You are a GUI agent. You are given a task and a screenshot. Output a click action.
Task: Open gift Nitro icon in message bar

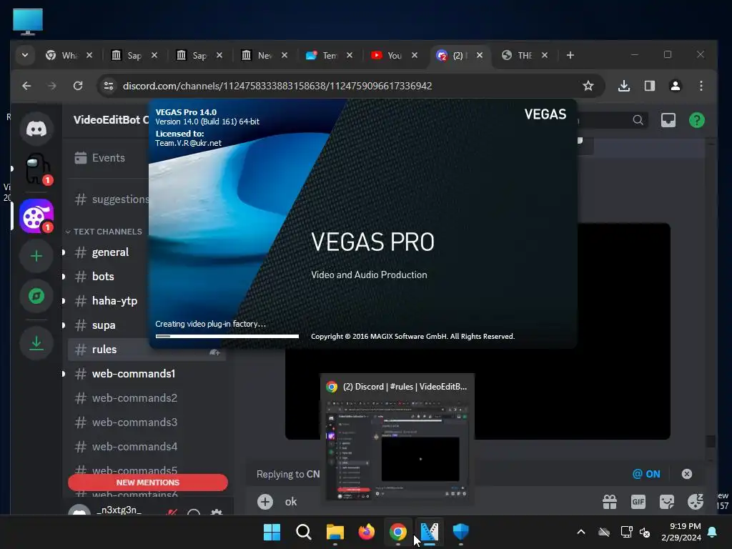(x=610, y=502)
